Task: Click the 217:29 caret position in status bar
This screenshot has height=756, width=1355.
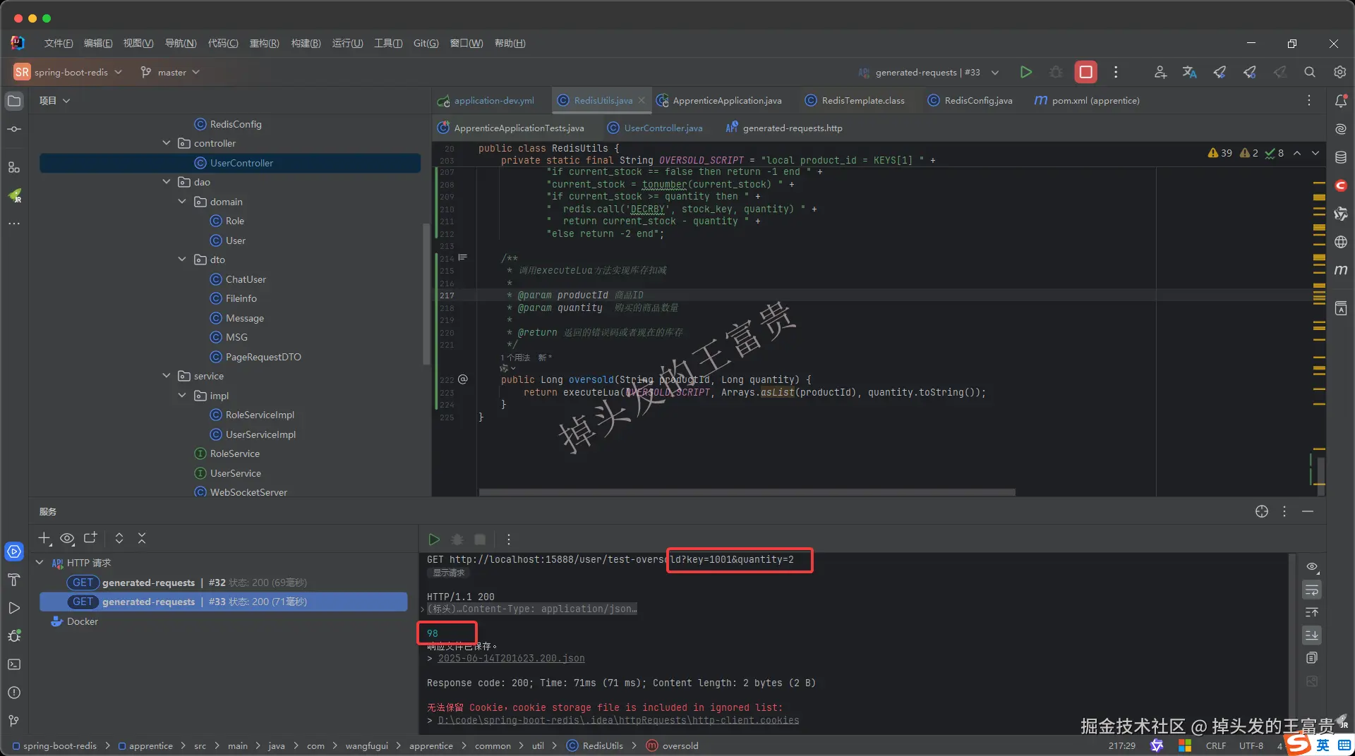Action: (x=1122, y=745)
